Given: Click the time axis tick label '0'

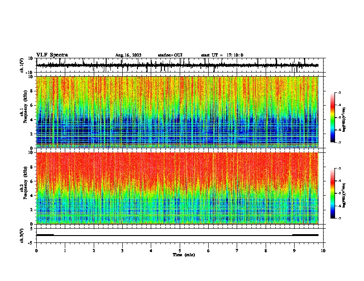Looking at the screenshot, I should 36,251.
